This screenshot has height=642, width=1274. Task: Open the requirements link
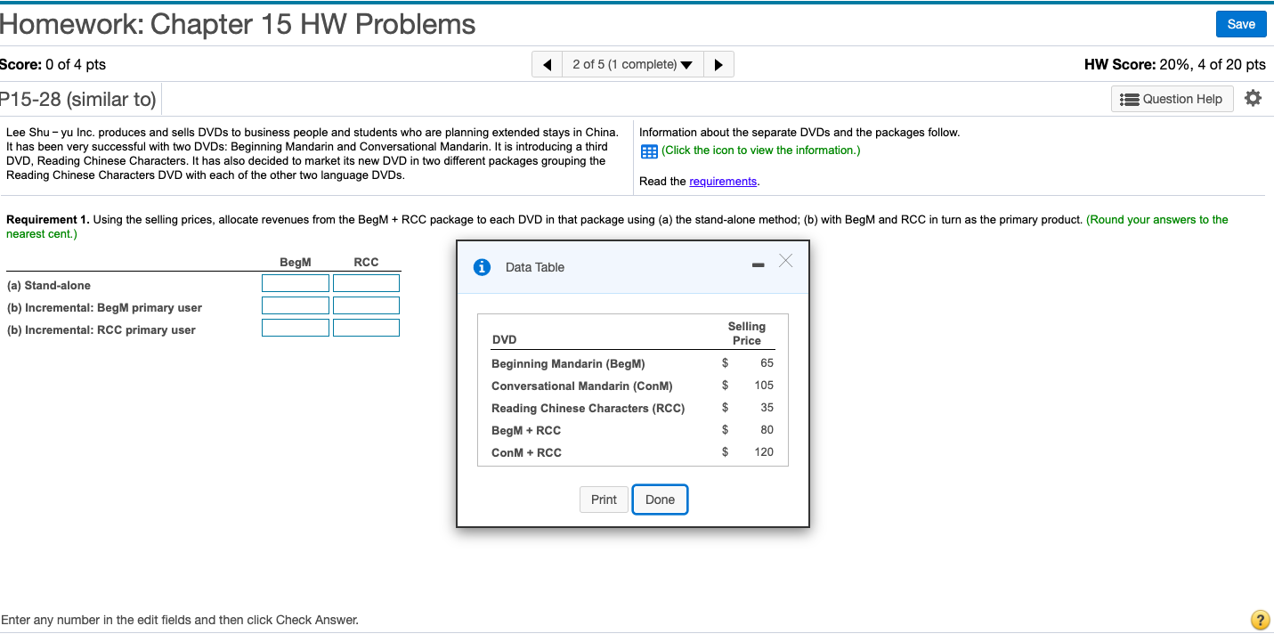point(723,181)
